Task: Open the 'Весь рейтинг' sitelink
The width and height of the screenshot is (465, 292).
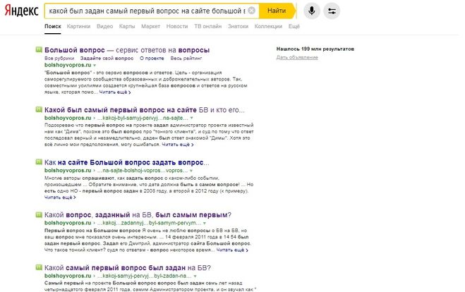Action: [186, 58]
